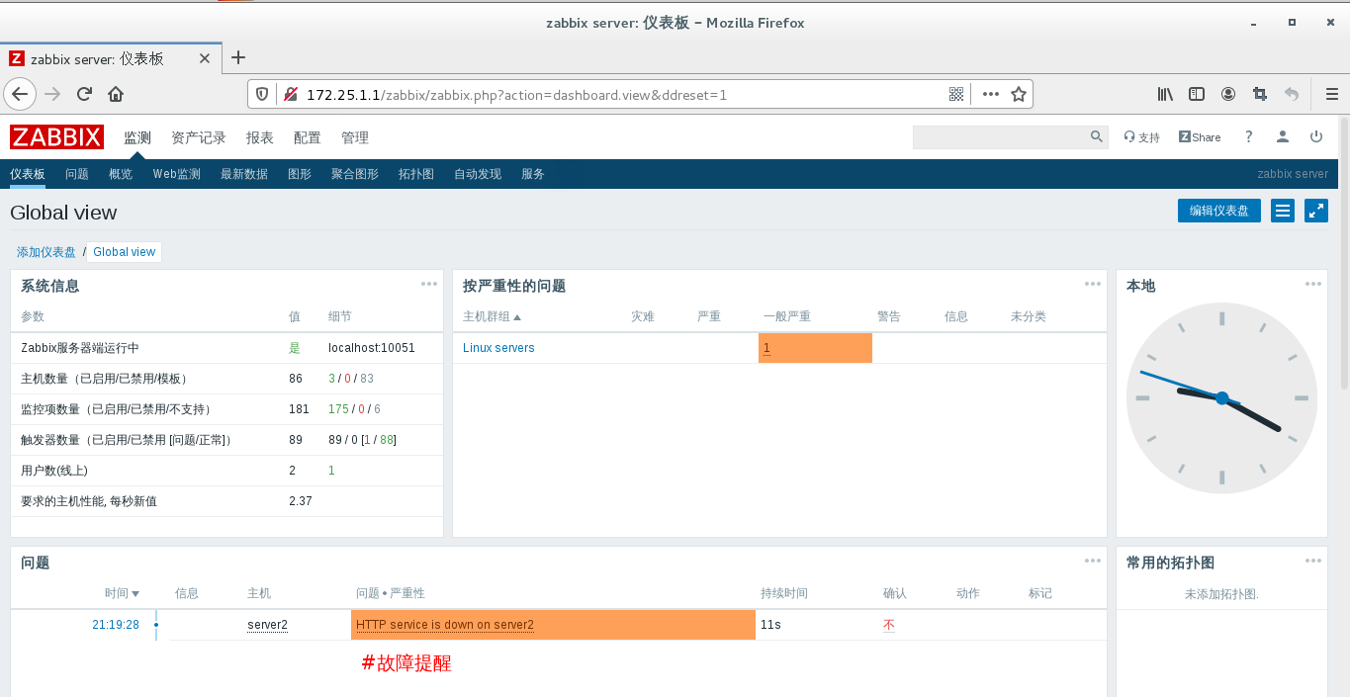
Task: Close the zabbix server tab
Action: (205, 58)
